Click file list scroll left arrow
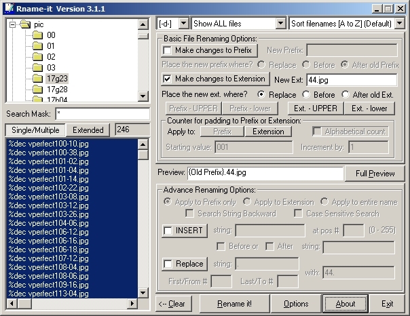 click(x=12, y=304)
